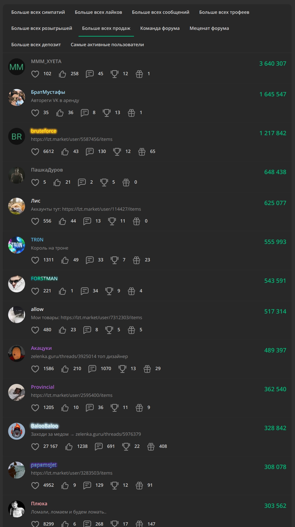Image resolution: width=295 pixels, height=527 pixels.
Task: Open the Команда форума tab
Action: [160, 28]
